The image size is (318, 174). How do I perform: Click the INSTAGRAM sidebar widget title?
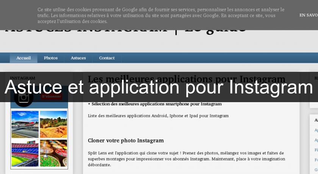click(22, 78)
